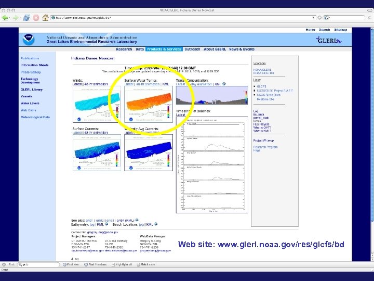Click the GLERL logo at header right

[x=328, y=40]
